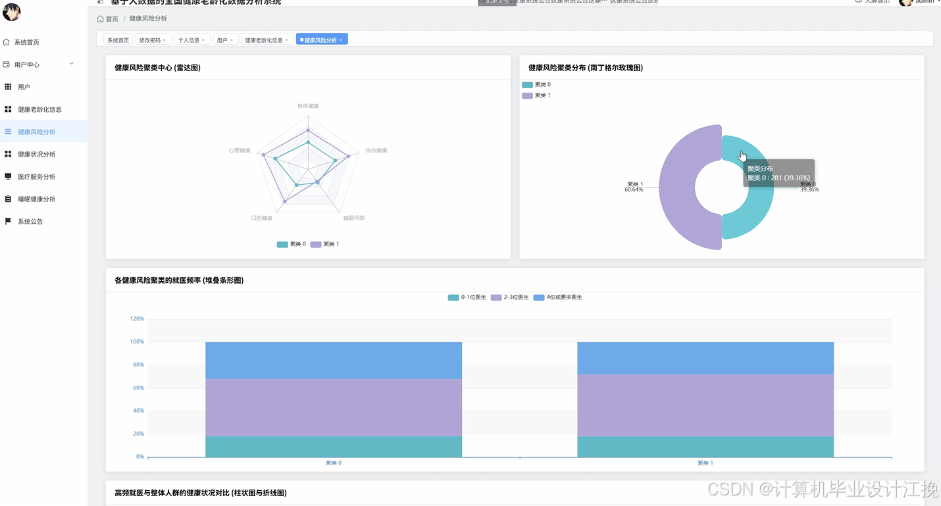Click the blue top segment of 聚类 0 bar

(x=334, y=361)
